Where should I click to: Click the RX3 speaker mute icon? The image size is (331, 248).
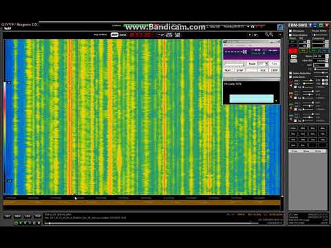click(291, 108)
